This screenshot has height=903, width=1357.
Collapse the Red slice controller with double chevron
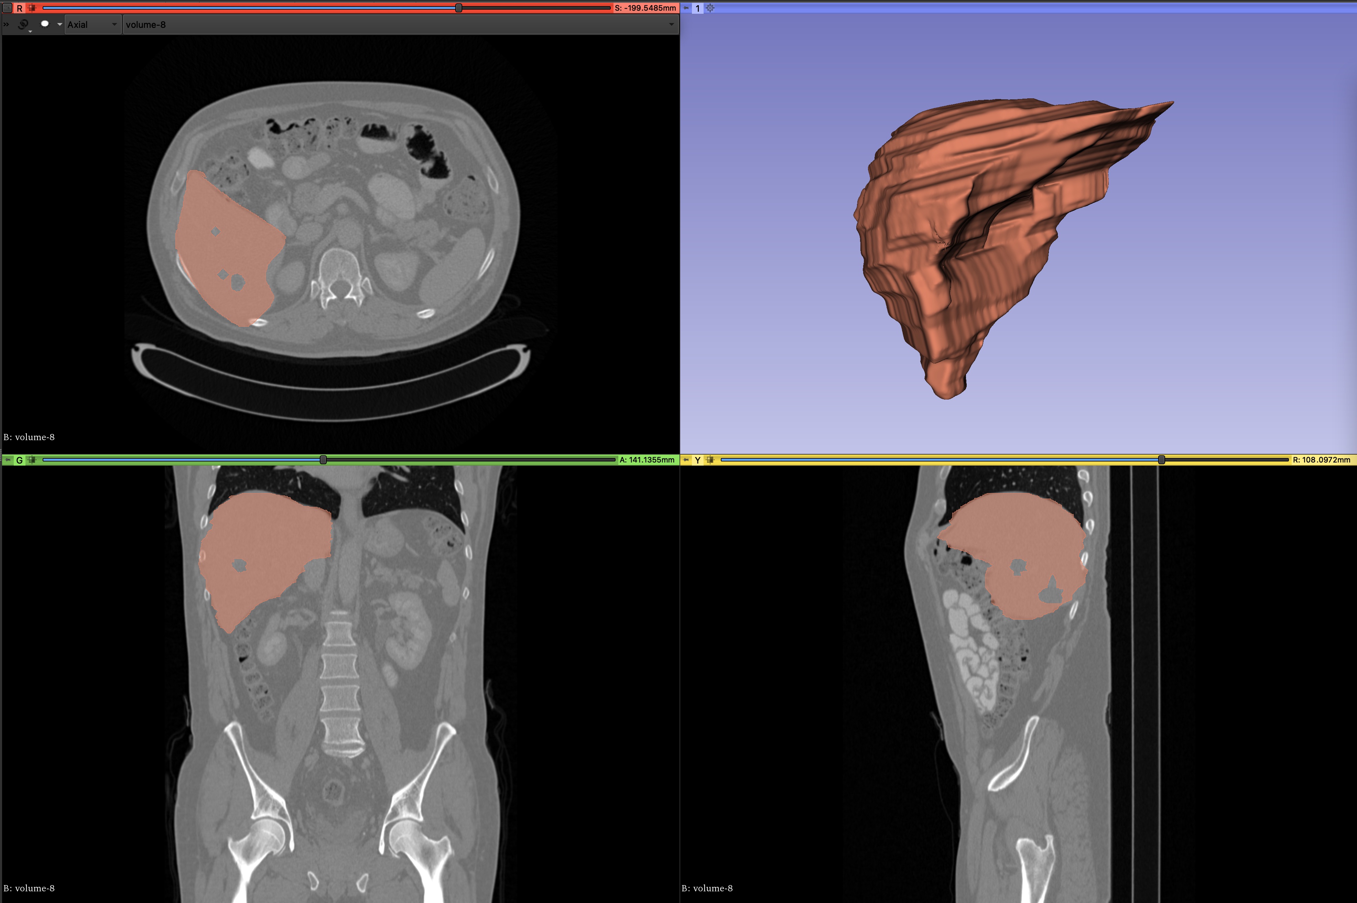[6, 24]
